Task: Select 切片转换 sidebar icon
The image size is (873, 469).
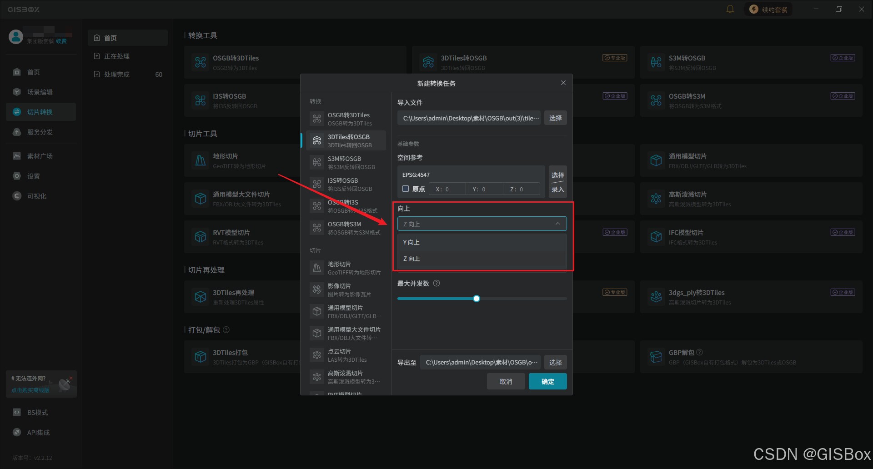Action: (x=17, y=112)
